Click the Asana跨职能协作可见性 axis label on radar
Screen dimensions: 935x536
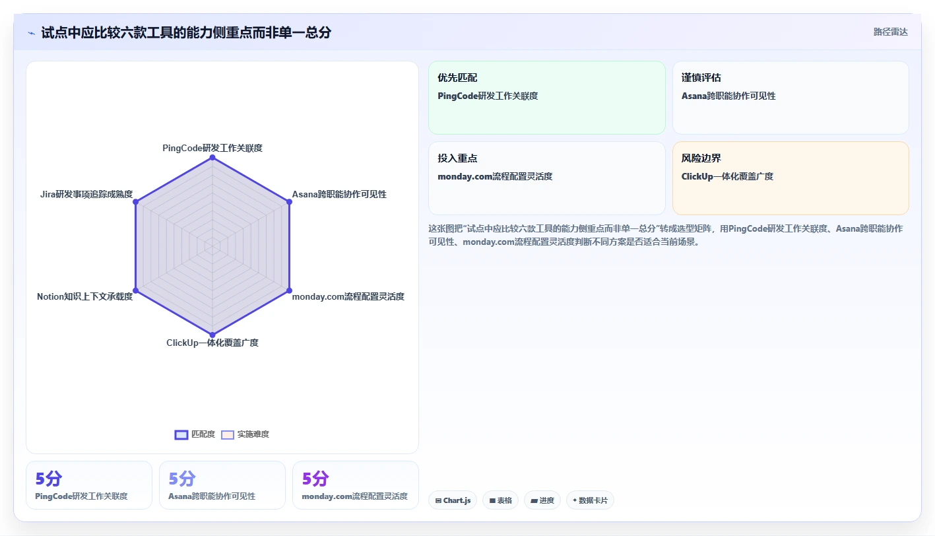click(339, 194)
